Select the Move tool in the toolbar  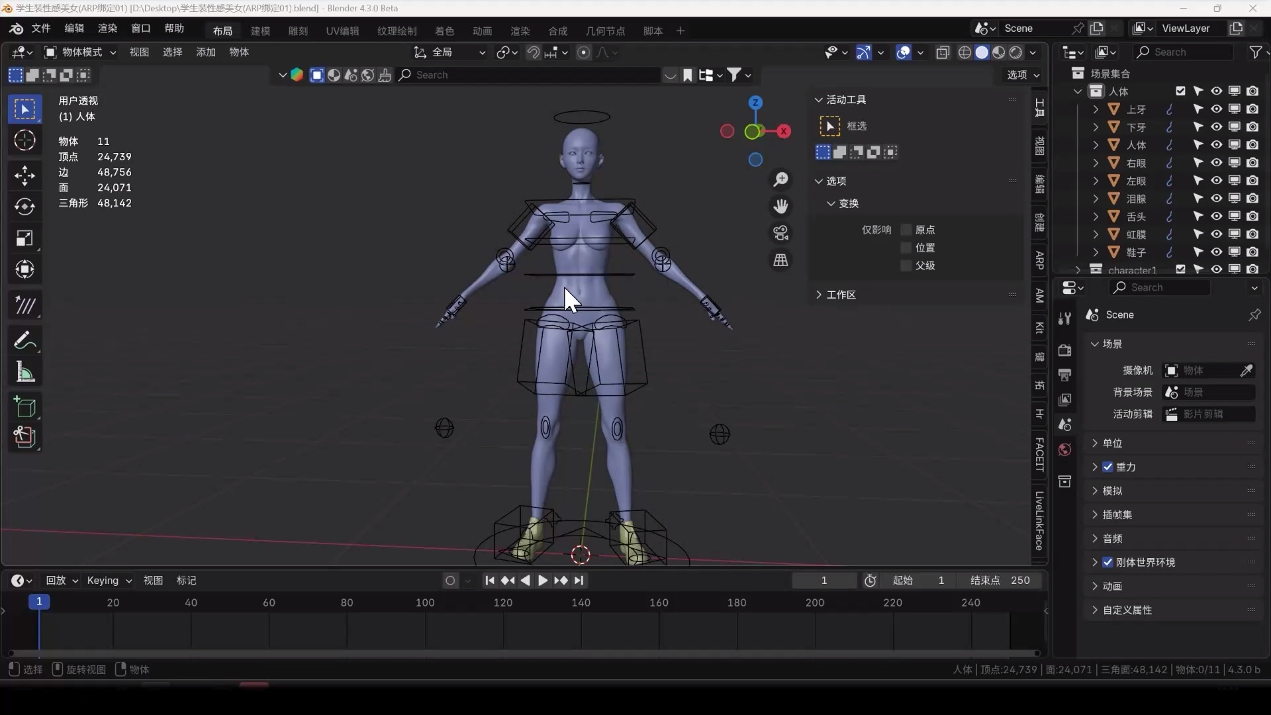pyautogui.click(x=24, y=175)
